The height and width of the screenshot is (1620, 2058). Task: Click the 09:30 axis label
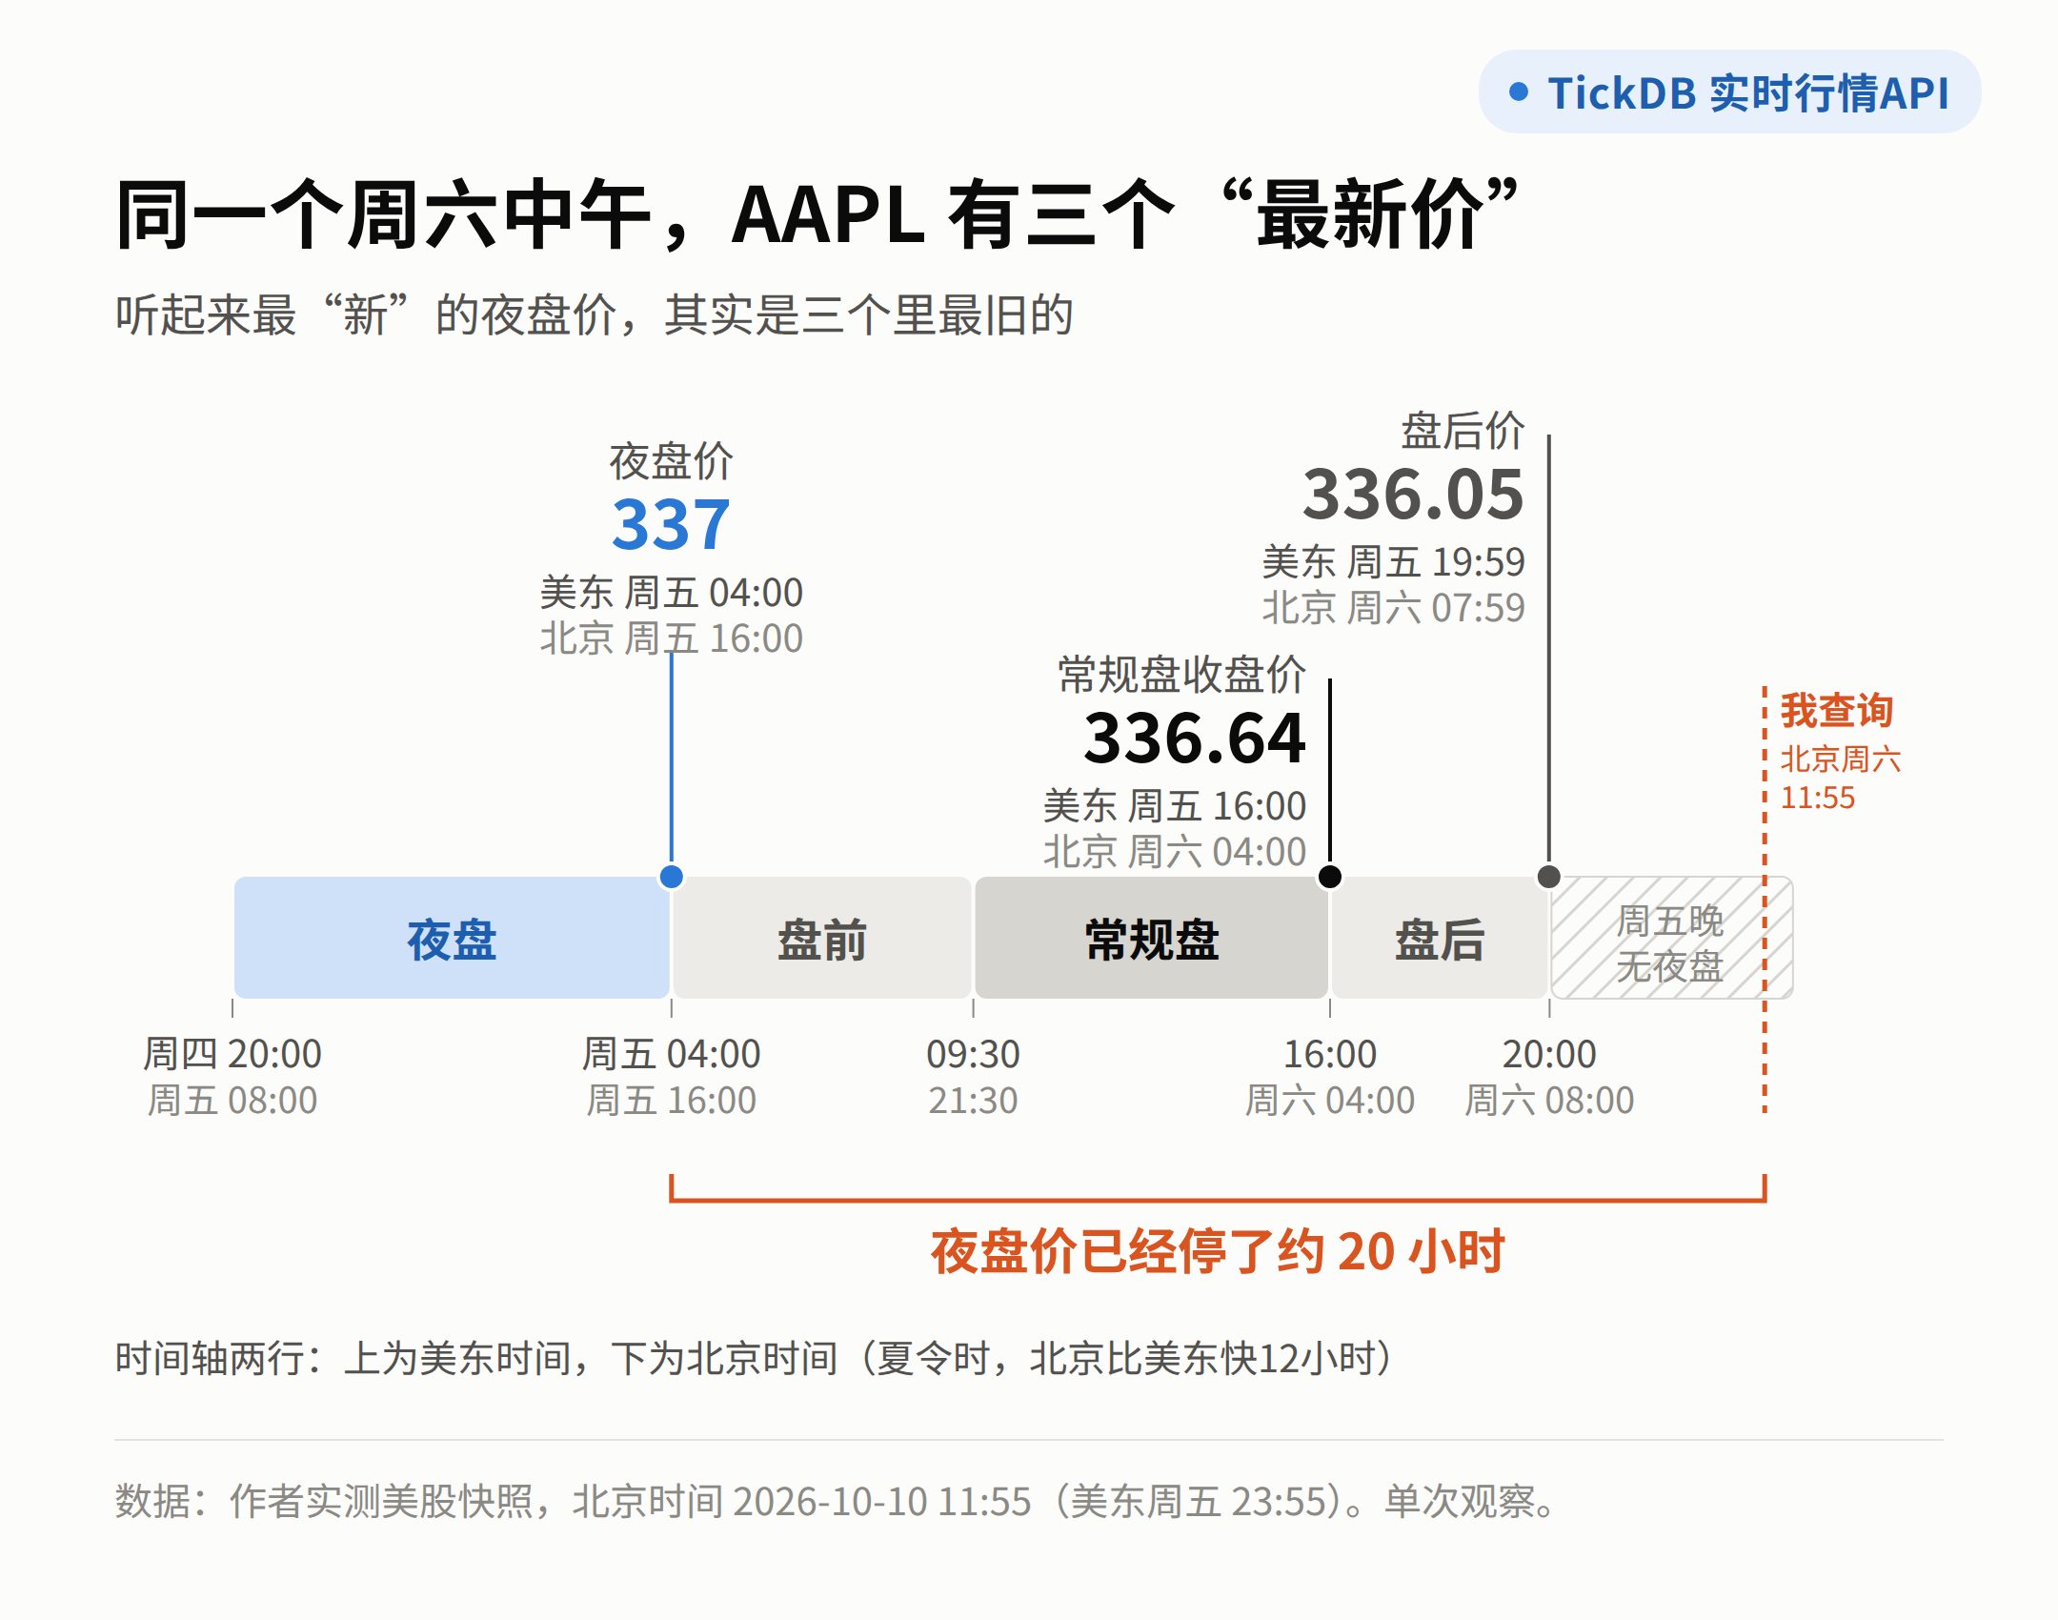click(973, 1055)
